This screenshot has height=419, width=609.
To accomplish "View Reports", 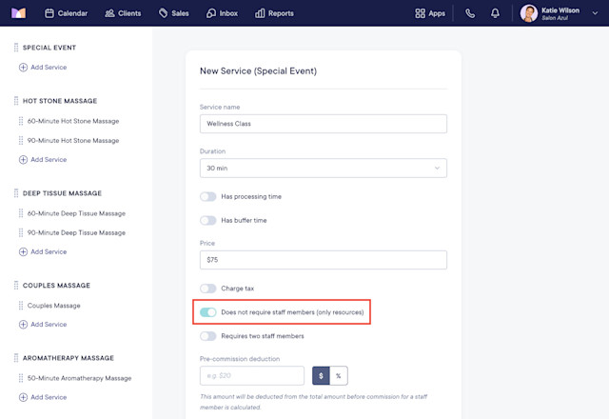I will click(x=274, y=13).
